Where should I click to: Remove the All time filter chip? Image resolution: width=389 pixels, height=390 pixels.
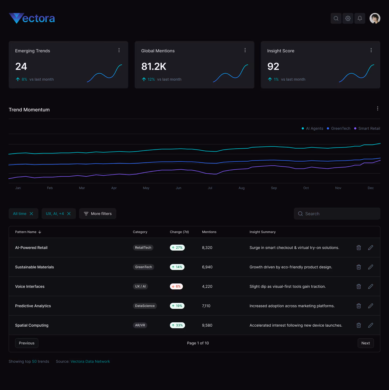(31, 213)
